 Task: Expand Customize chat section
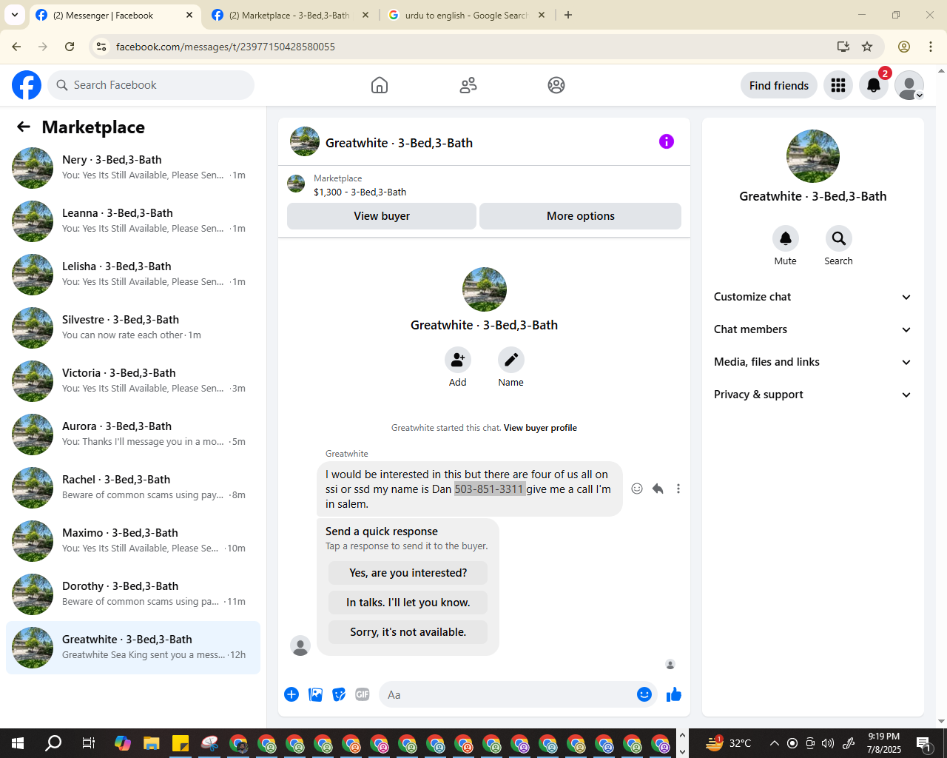click(x=813, y=297)
